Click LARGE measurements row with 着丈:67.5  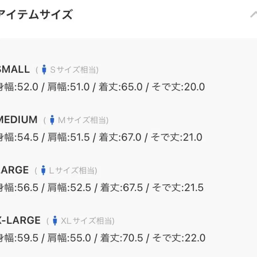[102, 188]
